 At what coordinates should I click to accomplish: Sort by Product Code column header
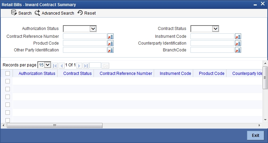[x=212, y=74]
